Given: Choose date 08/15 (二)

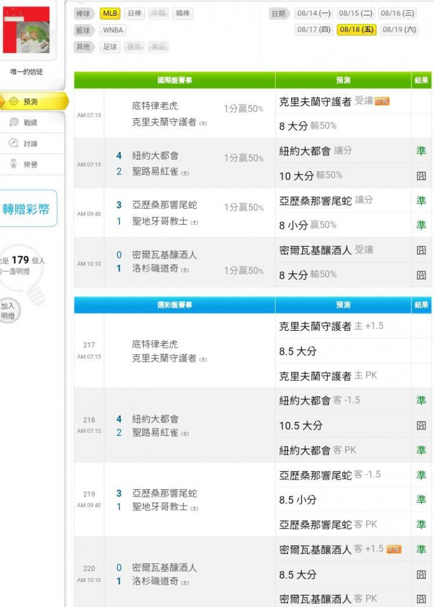Looking at the screenshot, I should [x=356, y=13].
